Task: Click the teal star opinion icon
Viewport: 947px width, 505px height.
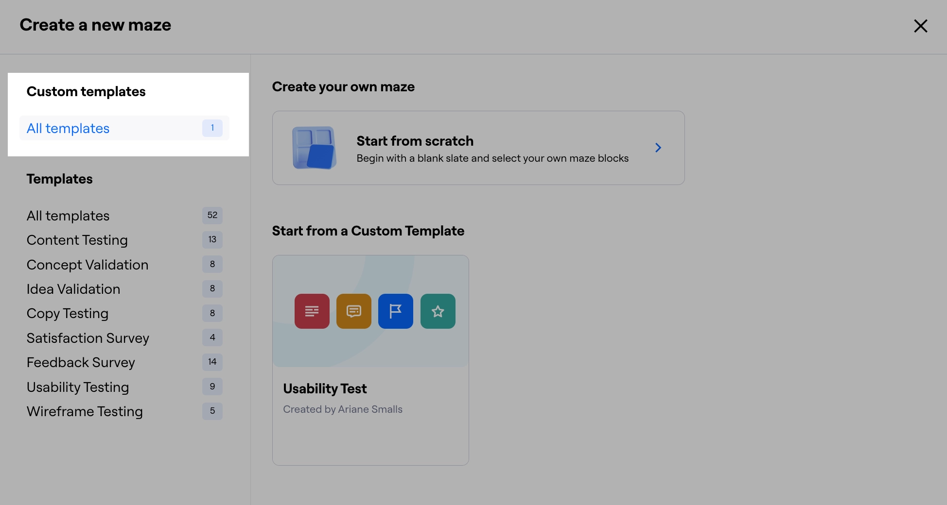Action: (438, 311)
